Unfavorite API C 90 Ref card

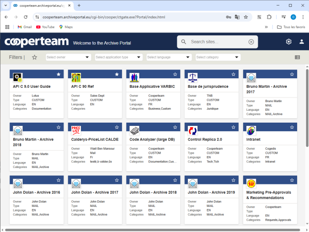coord(117,75)
